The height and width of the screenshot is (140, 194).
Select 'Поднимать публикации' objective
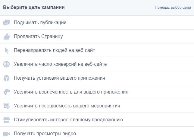point(40,23)
